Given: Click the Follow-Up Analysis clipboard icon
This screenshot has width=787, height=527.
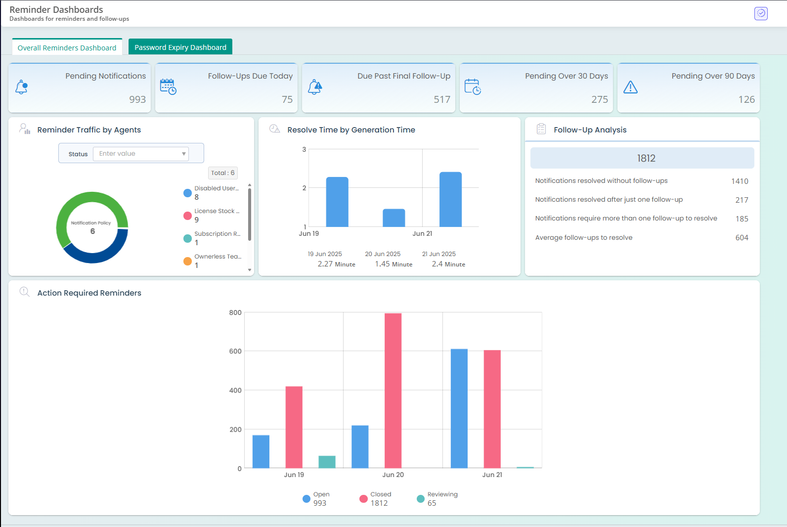Looking at the screenshot, I should click(541, 129).
